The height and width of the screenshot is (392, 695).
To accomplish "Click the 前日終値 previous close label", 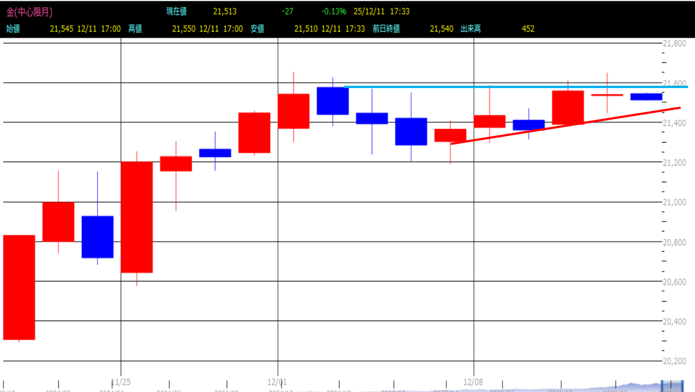I will point(386,29).
